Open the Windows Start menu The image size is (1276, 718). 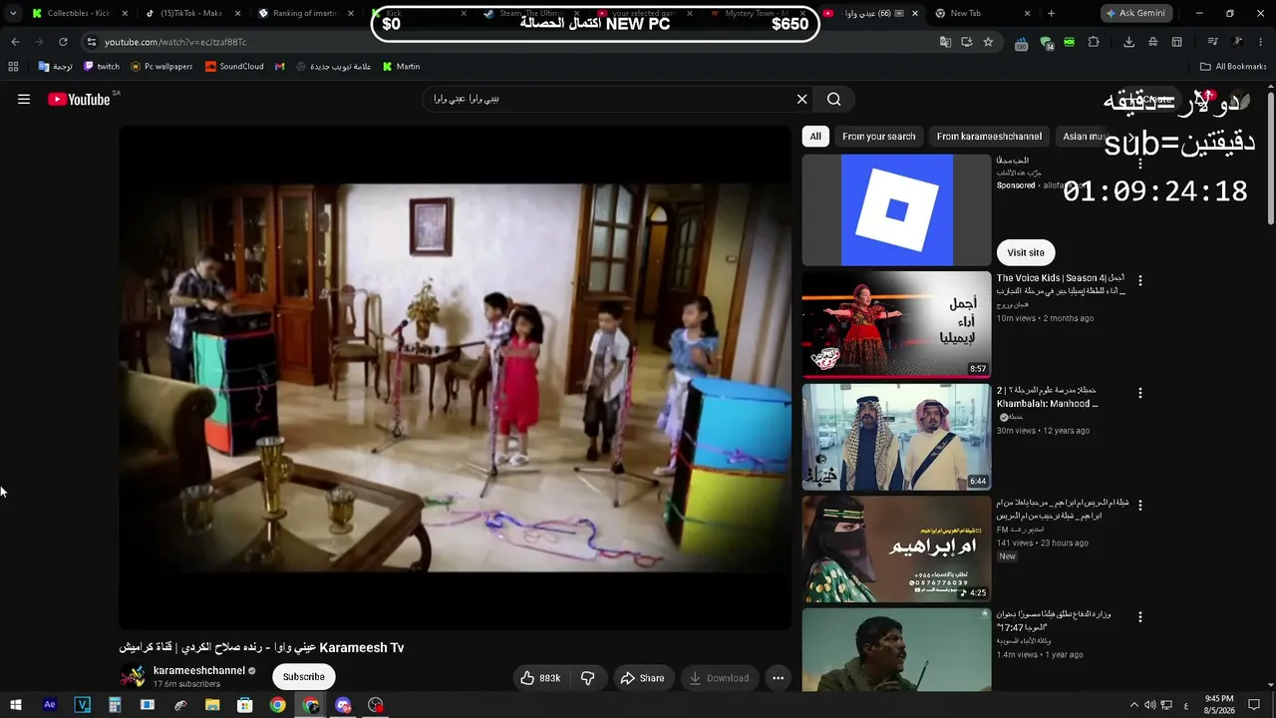pyautogui.click(x=15, y=705)
